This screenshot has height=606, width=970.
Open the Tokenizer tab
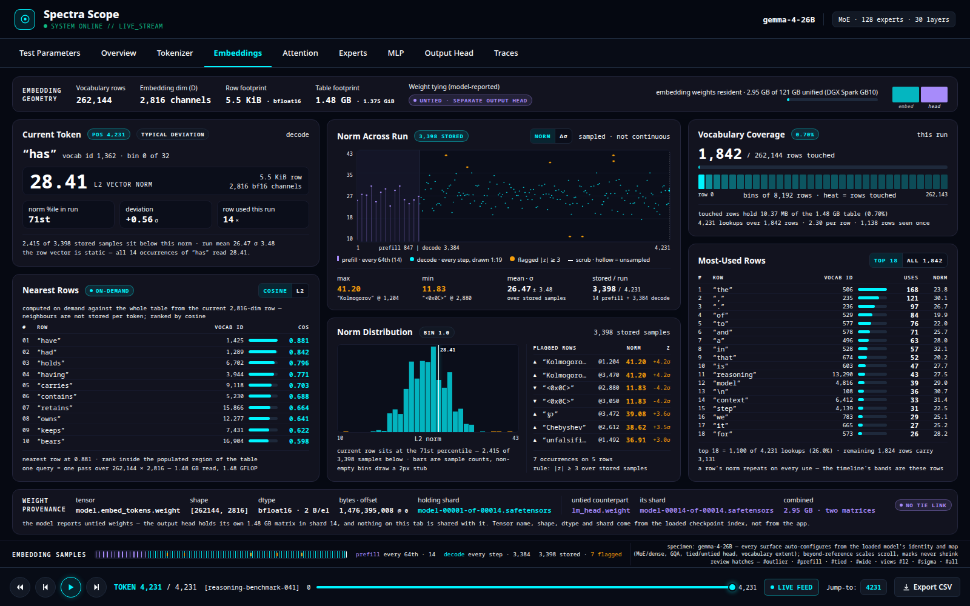tap(175, 53)
